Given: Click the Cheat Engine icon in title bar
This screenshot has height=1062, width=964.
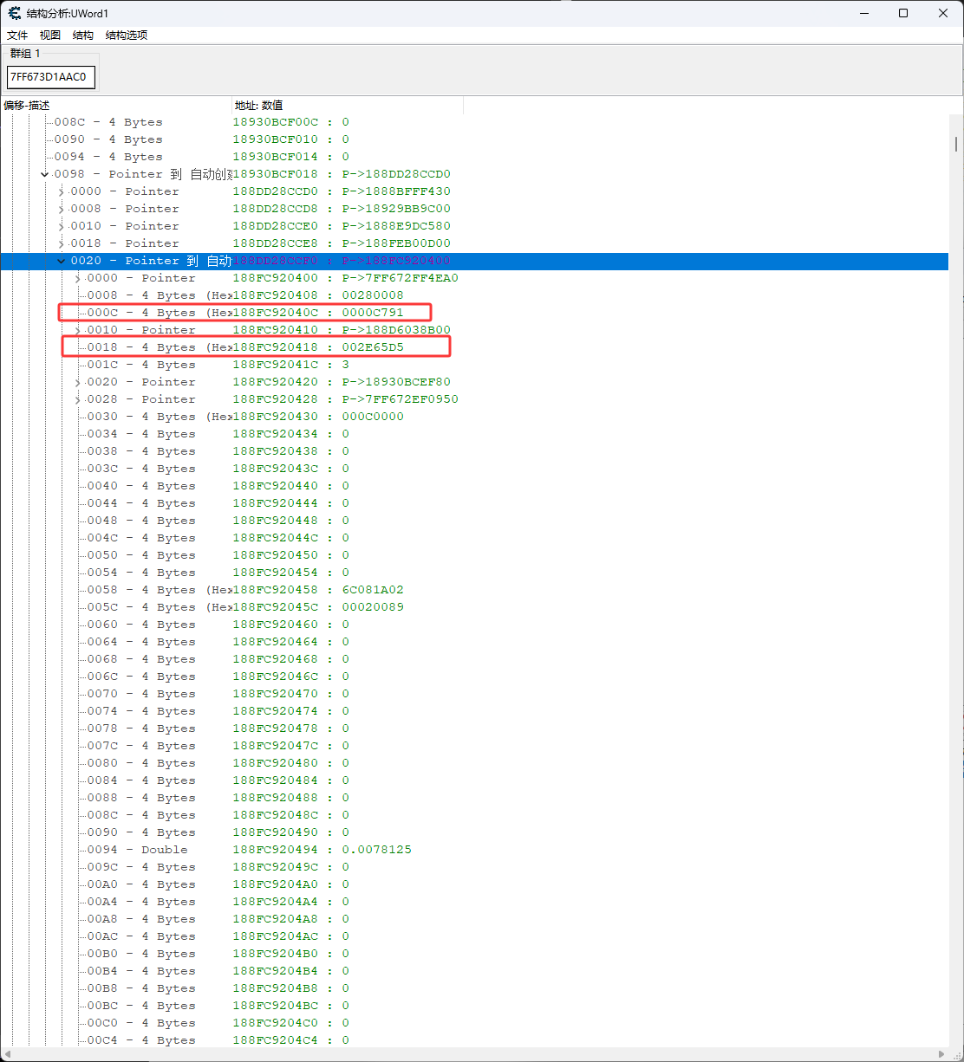Looking at the screenshot, I should (14, 13).
